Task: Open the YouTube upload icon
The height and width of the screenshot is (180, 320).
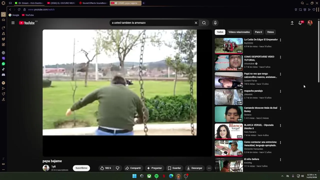Action: pyautogui.click(x=292, y=23)
